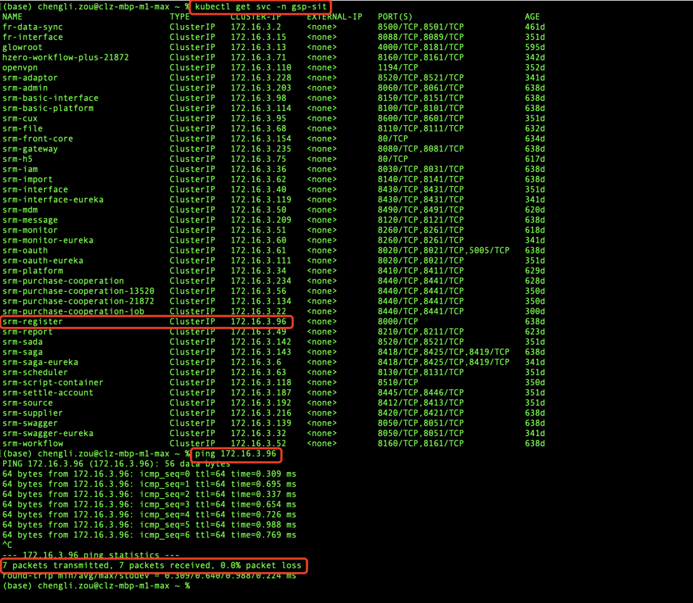Click the final shell prompt line

click(96, 586)
